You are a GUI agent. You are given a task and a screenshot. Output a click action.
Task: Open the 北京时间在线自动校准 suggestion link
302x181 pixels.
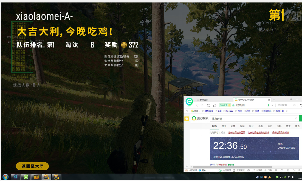pos(258,132)
